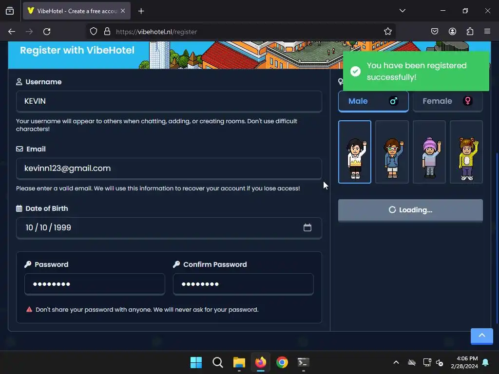This screenshot has width=499, height=374.
Task: Show hidden system tray icons
Action: click(396, 362)
